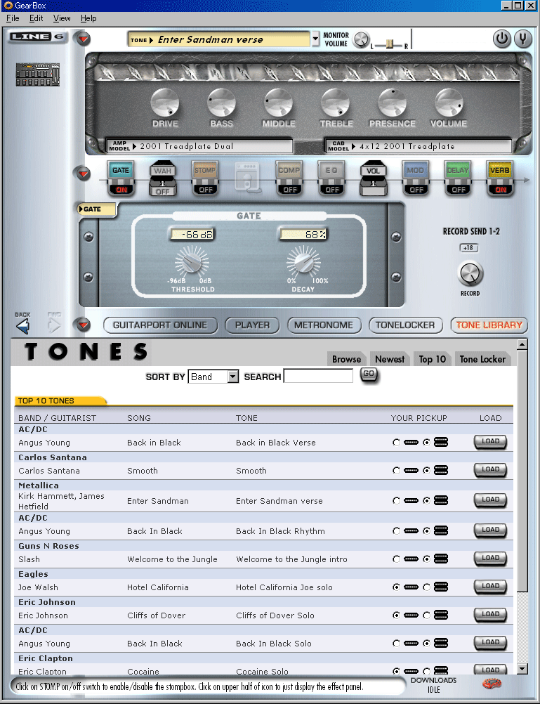Switch to the Tone Locker tab
This screenshot has width=540, height=704.
pyautogui.click(x=482, y=359)
